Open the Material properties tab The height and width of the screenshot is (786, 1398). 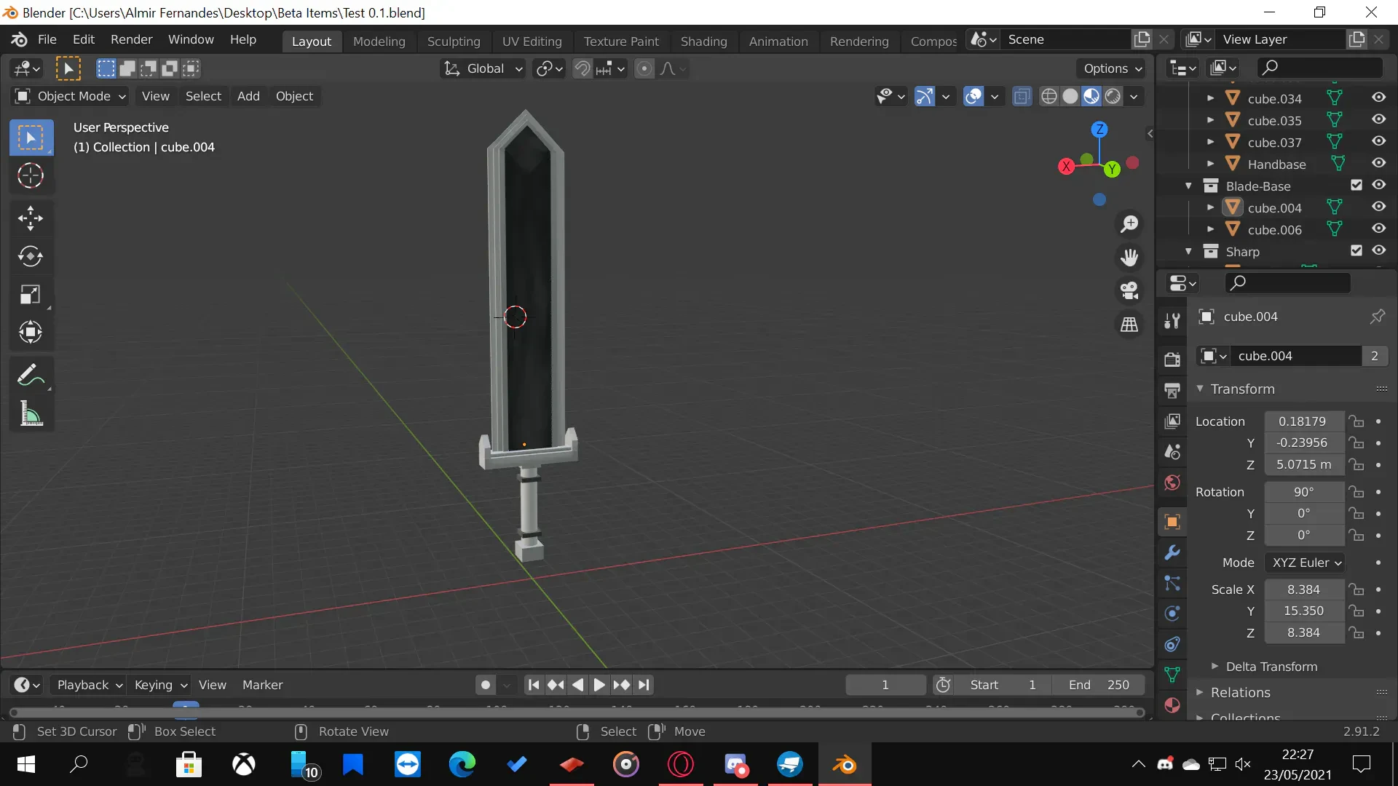pos(1172,704)
